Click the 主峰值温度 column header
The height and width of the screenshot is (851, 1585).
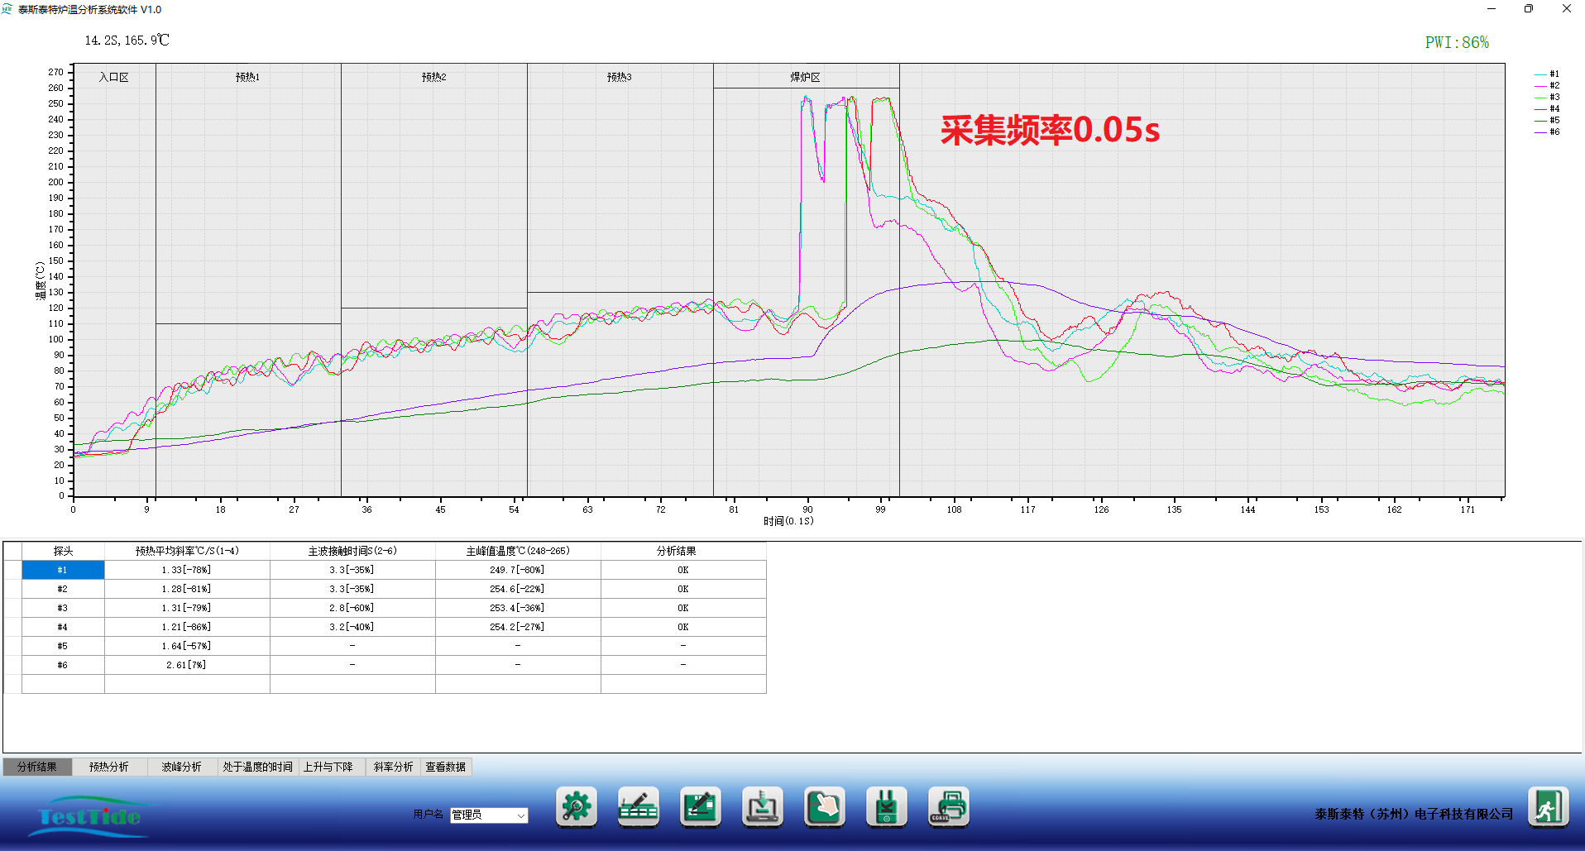pos(518,551)
